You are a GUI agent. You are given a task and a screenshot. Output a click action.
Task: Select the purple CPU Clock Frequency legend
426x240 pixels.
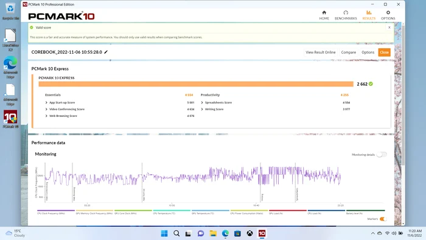[56, 212]
